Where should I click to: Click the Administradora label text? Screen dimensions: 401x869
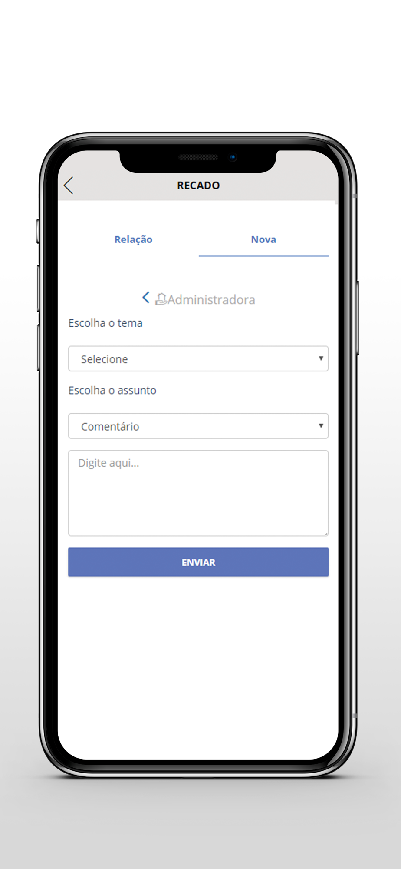211,299
